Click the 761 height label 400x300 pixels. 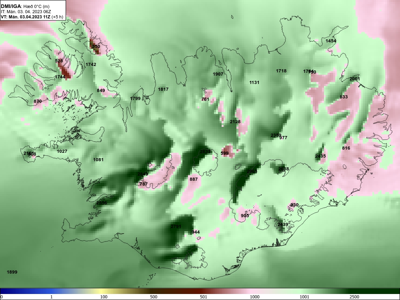[205, 99]
